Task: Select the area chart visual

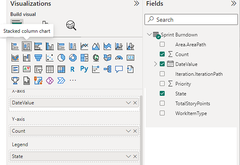Action: pos(96,46)
